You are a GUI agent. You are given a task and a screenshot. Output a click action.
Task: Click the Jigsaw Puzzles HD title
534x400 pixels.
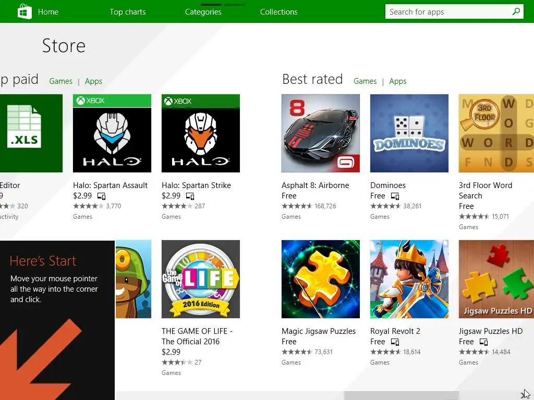click(x=490, y=331)
